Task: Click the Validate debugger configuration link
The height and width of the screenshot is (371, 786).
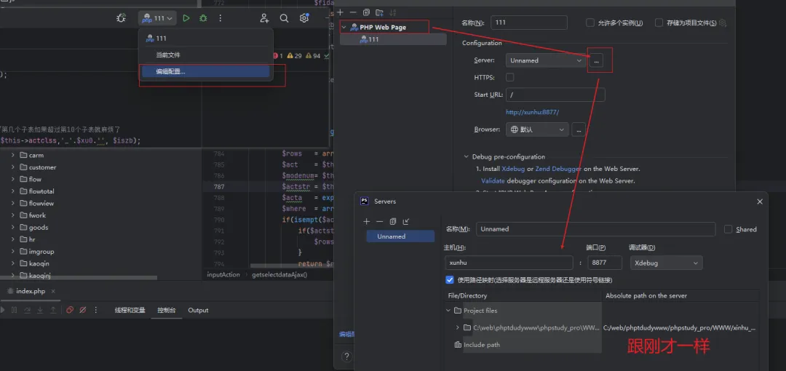Action: coord(493,181)
